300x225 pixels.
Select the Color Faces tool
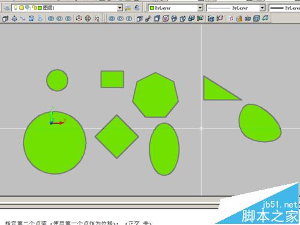point(200,19)
